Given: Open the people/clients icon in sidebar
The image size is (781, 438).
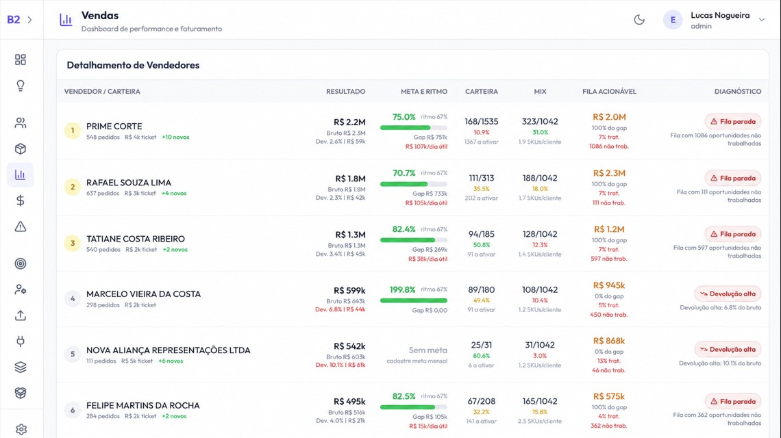Looking at the screenshot, I should [x=21, y=123].
